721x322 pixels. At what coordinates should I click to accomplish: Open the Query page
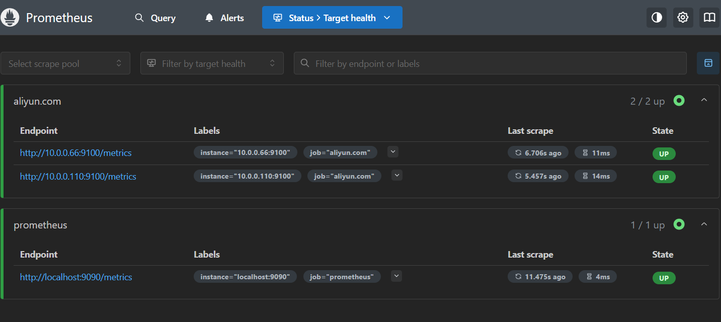point(155,18)
